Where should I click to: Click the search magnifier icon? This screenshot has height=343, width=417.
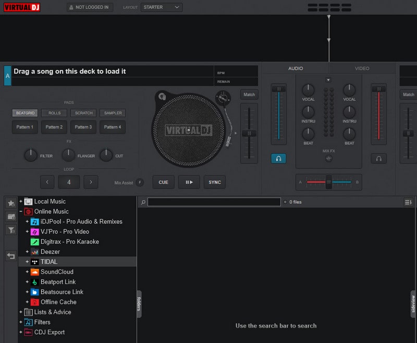143,202
